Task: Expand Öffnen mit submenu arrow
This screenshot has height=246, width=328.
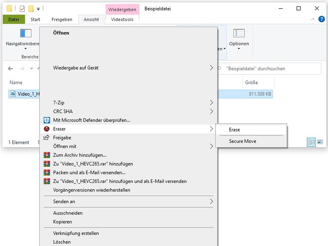Action: 212,146
